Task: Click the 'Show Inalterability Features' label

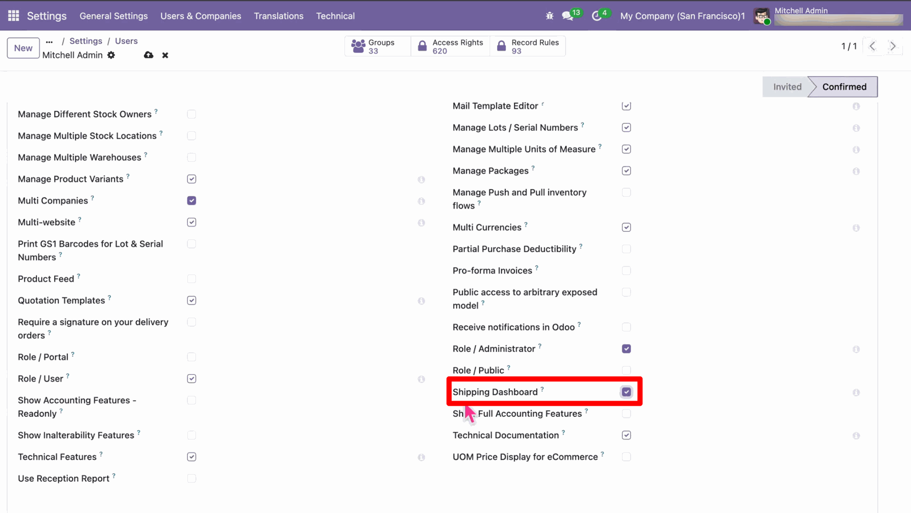Action: [76, 435]
